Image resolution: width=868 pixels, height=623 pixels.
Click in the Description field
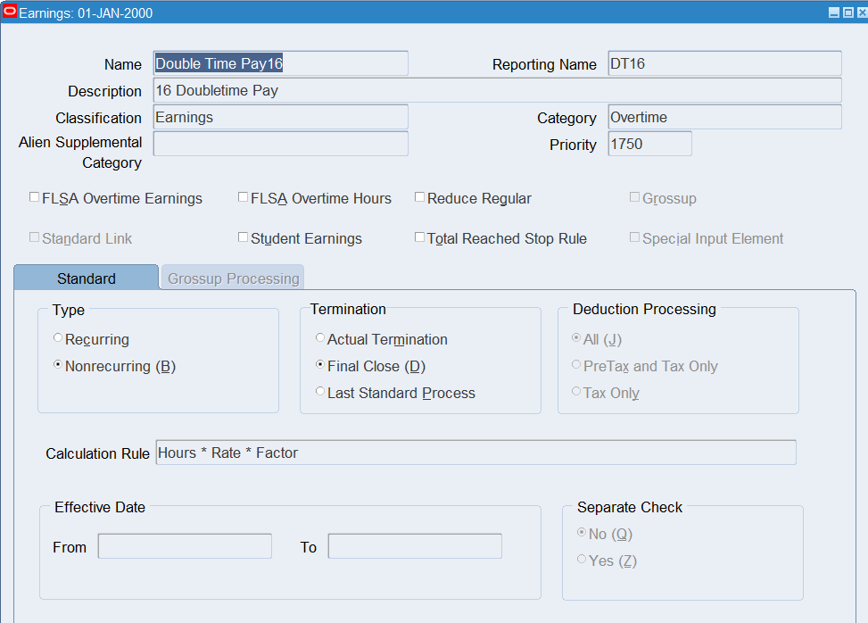497,90
